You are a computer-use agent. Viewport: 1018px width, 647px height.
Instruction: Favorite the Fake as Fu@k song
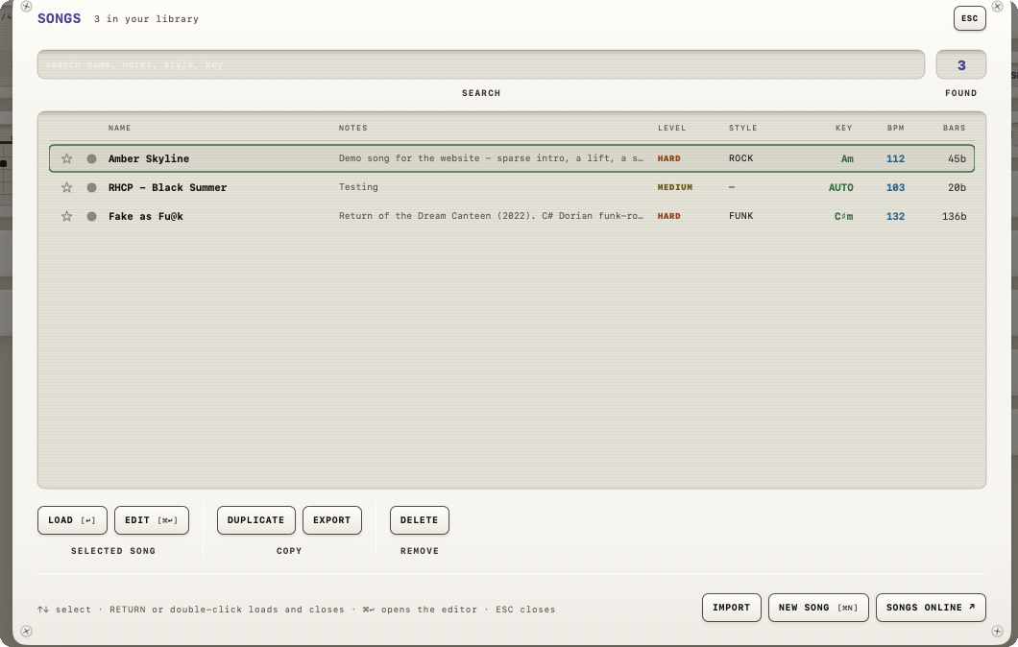66,216
